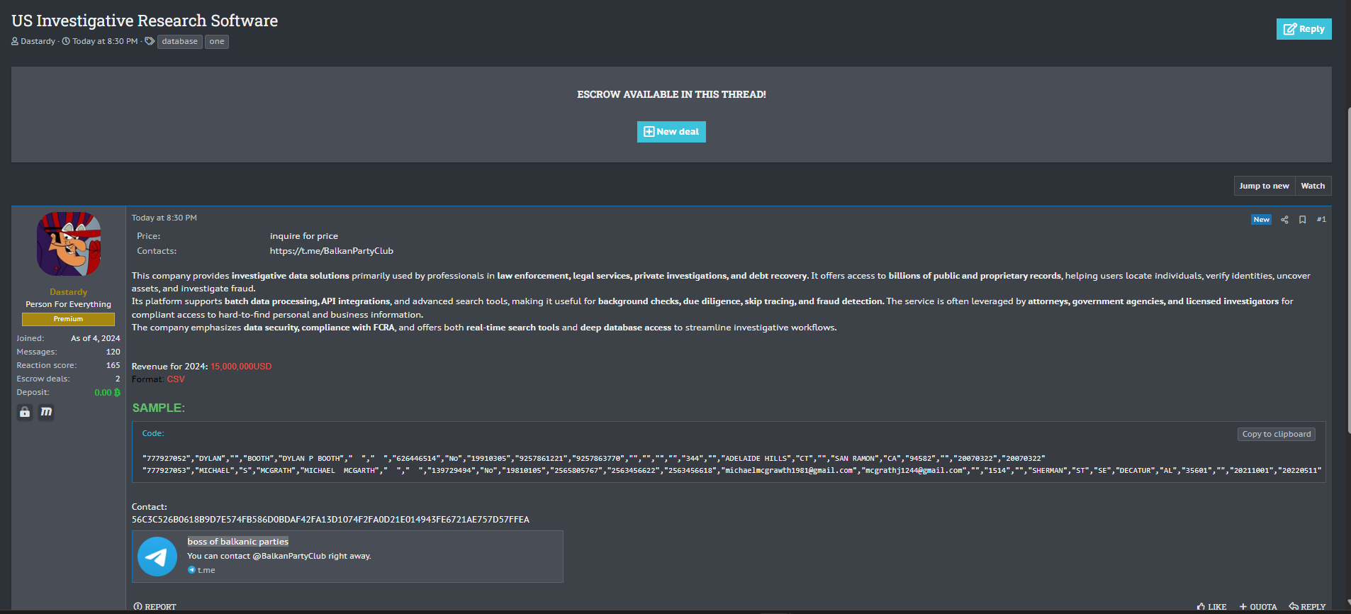
Task: Click the Dastardy author link under the title
Action: point(38,42)
